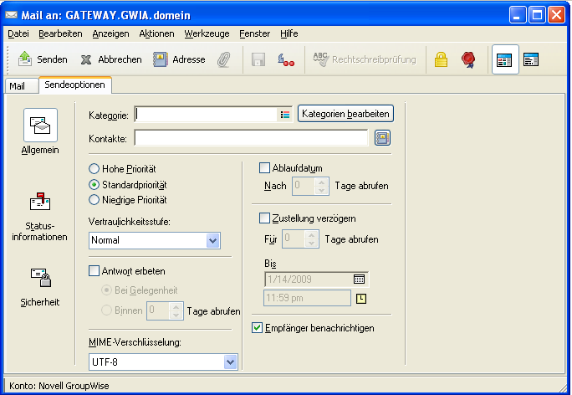Uncheck Empfänger benachrichtigen checkbox

click(257, 328)
